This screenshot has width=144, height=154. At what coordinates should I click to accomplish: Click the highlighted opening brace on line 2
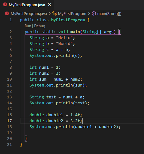point(120,32)
